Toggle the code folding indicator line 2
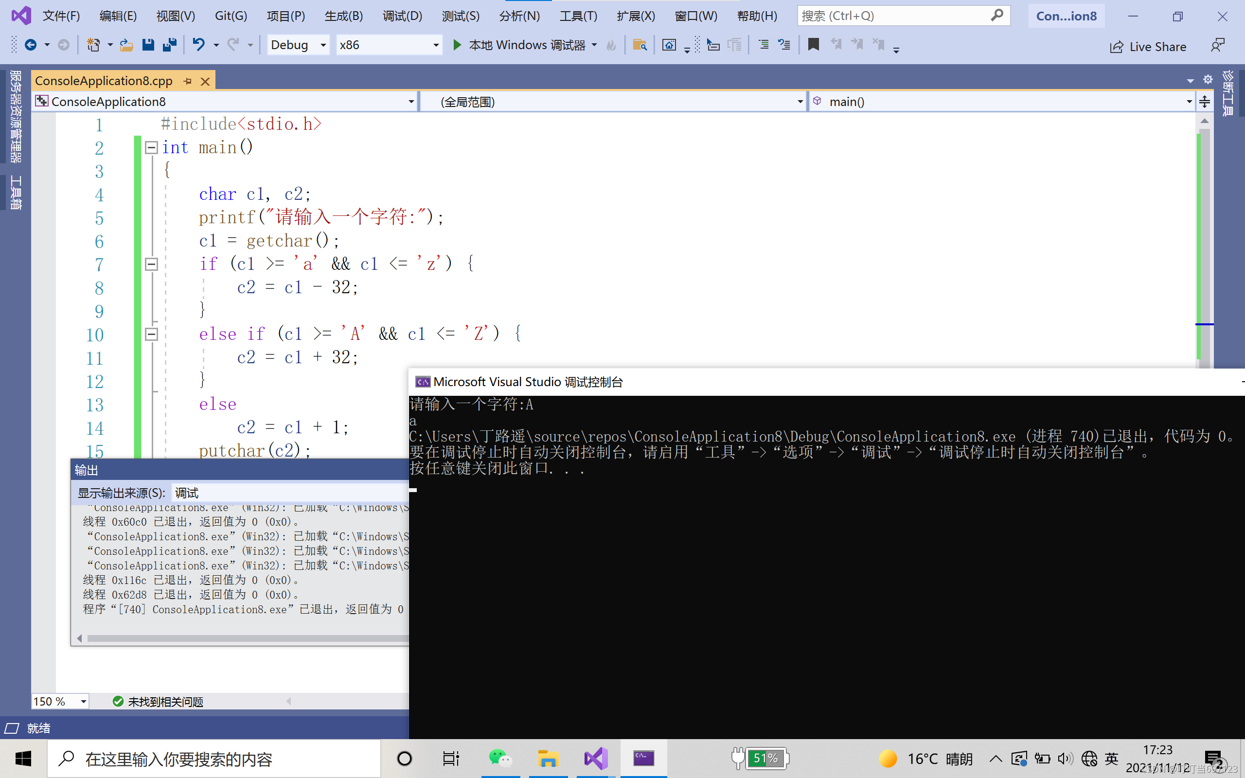Screen dimensions: 1245x778 coord(150,146)
